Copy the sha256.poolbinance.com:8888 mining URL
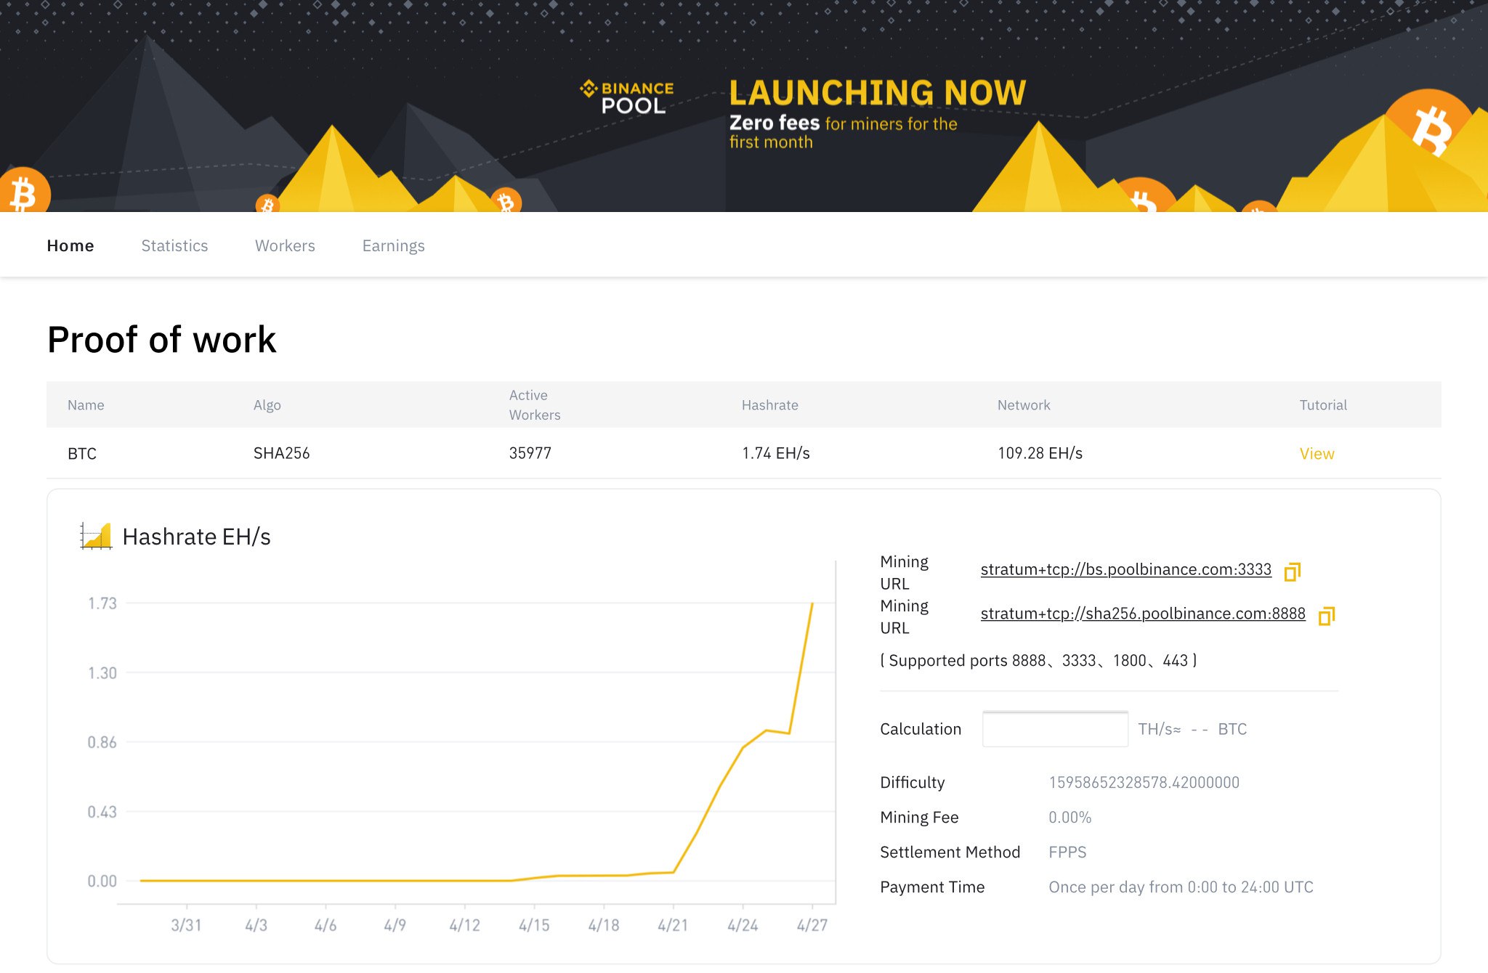The width and height of the screenshot is (1488, 973). coord(1326,616)
